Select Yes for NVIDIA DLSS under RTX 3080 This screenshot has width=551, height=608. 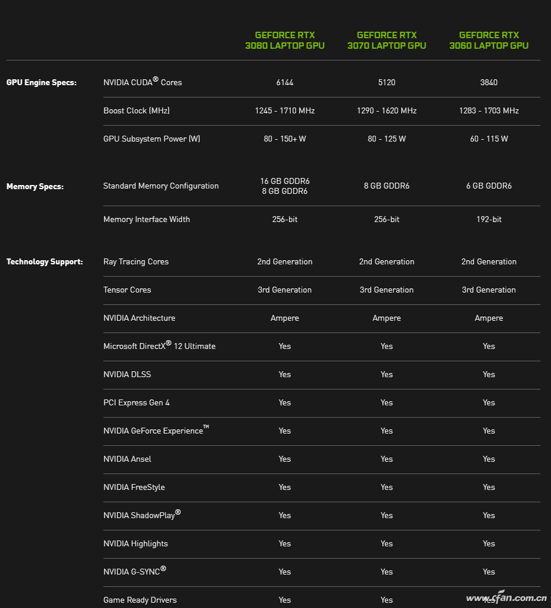(x=285, y=375)
